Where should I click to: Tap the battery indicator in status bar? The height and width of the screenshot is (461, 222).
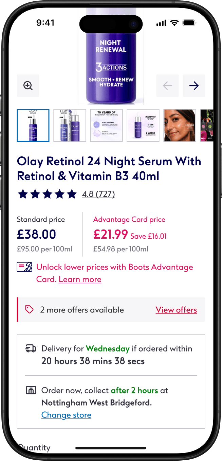pos(189,22)
